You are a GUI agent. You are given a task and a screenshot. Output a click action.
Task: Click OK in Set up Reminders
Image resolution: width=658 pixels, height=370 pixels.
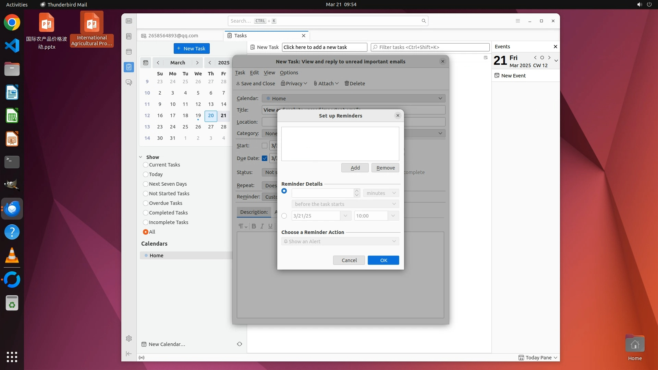click(383, 260)
